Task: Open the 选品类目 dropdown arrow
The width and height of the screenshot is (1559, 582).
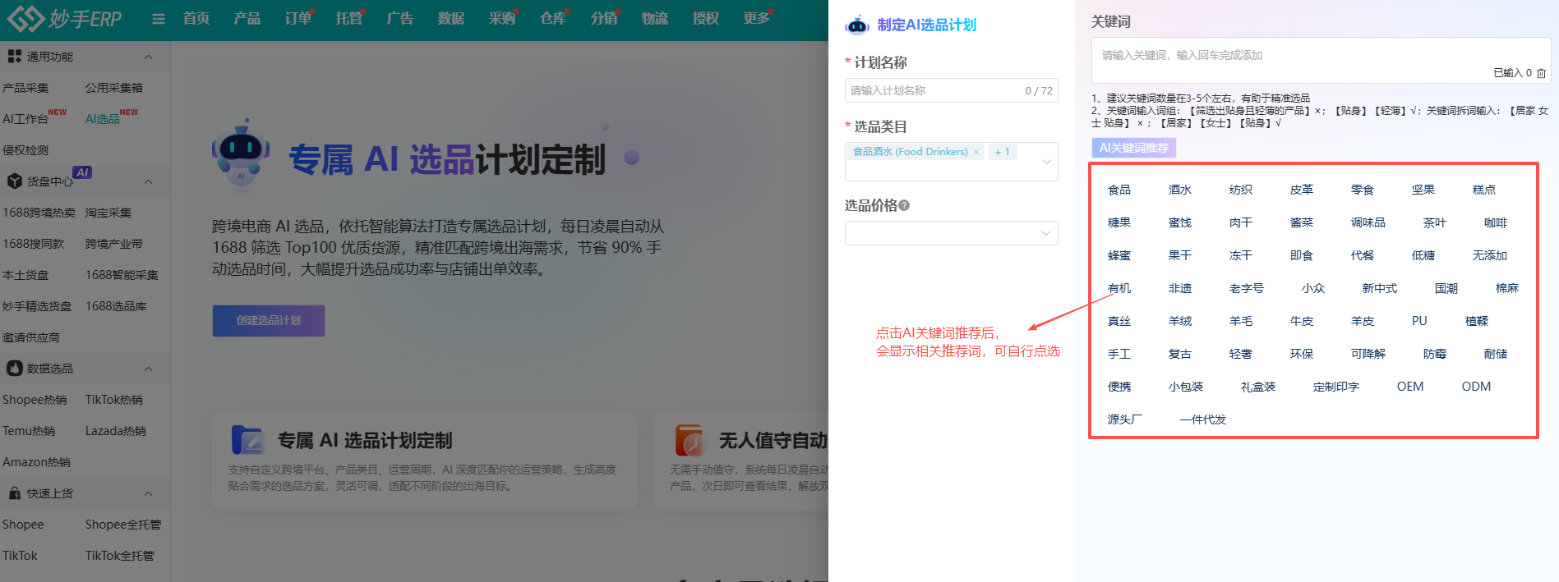Action: [x=1046, y=162]
